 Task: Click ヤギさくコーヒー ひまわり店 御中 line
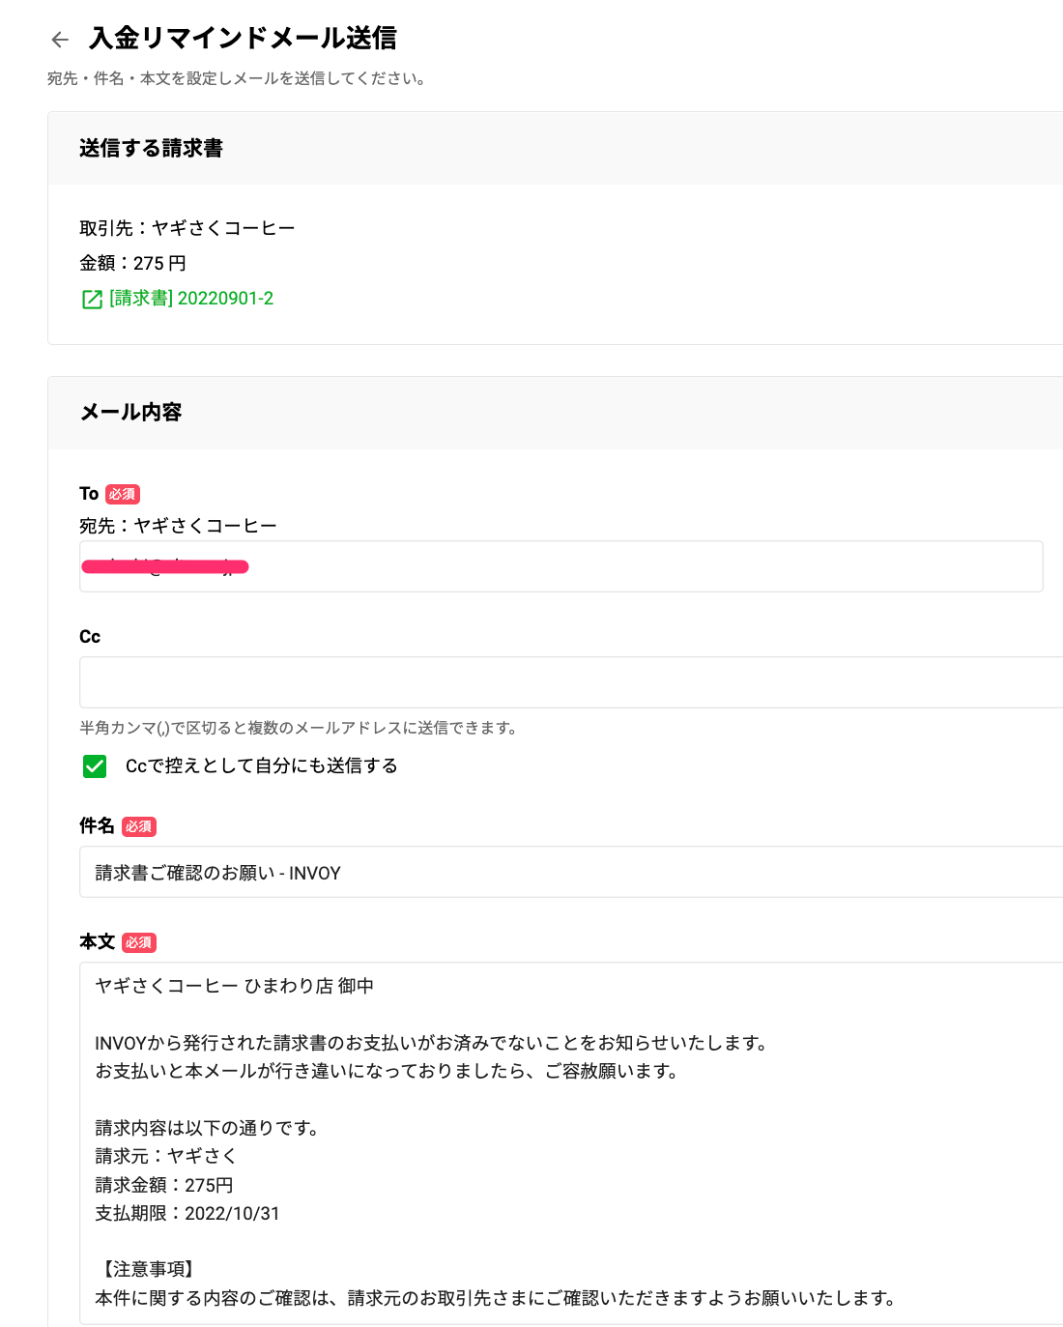(x=235, y=986)
